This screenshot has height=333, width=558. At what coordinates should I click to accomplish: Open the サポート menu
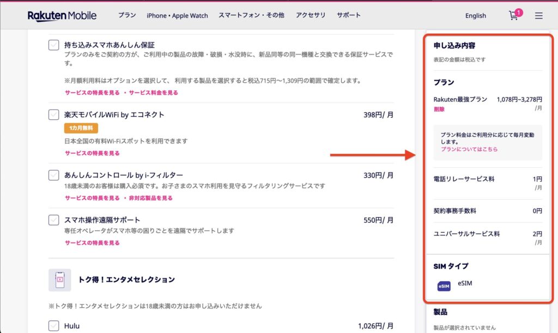(x=349, y=15)
